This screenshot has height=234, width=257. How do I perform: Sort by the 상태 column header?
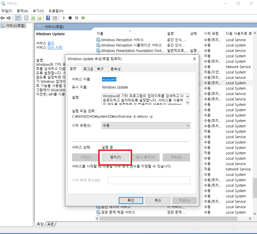[195, 33]
